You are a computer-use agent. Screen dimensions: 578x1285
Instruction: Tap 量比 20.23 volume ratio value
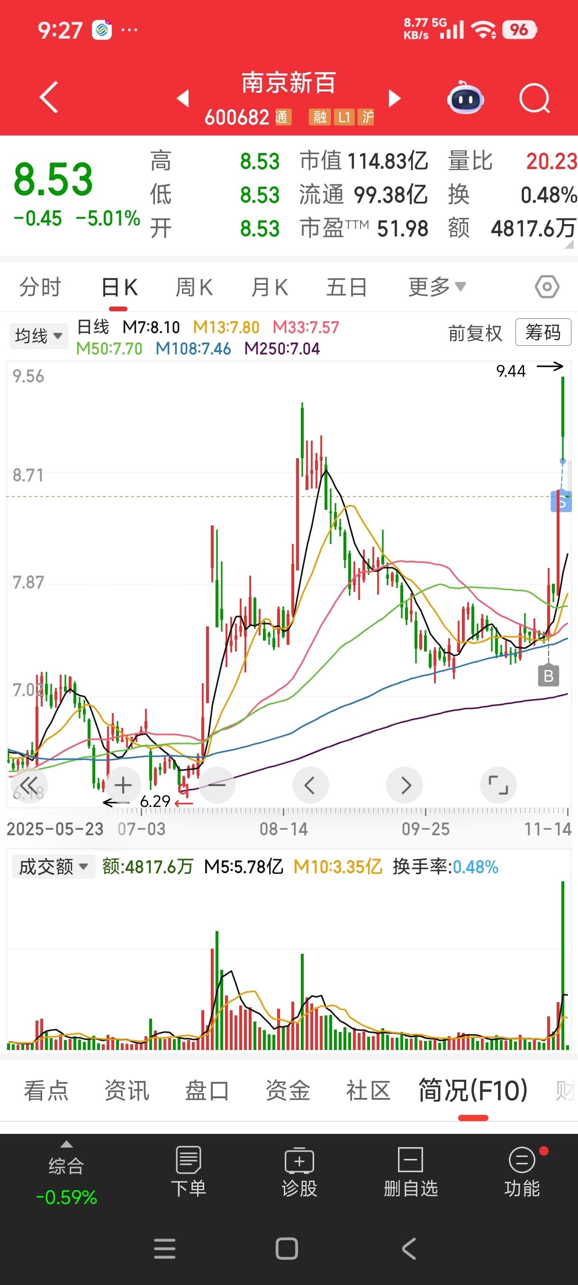point(512,161)
